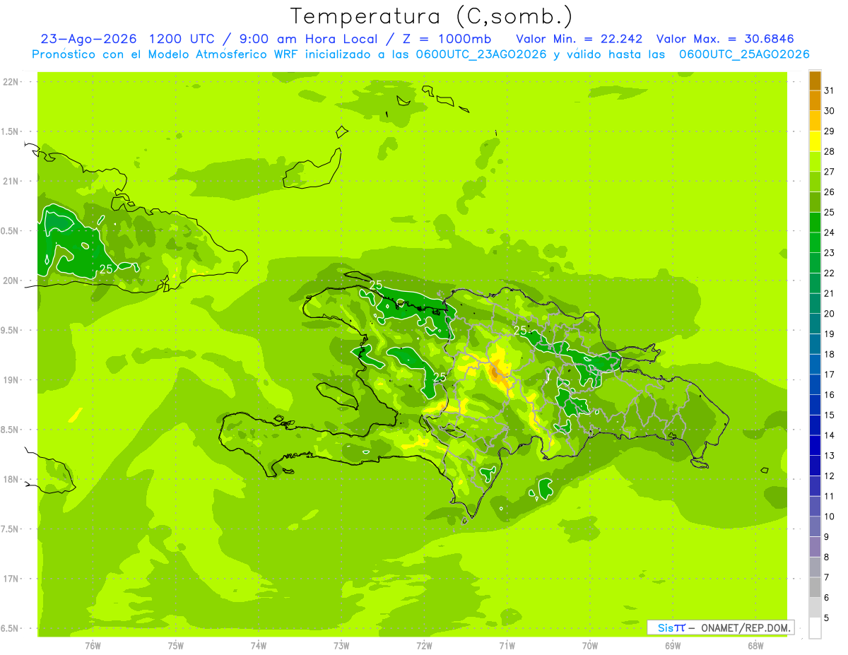Click legend value 28 on the color bar
848x655 pixels.
tap(829, 151)
